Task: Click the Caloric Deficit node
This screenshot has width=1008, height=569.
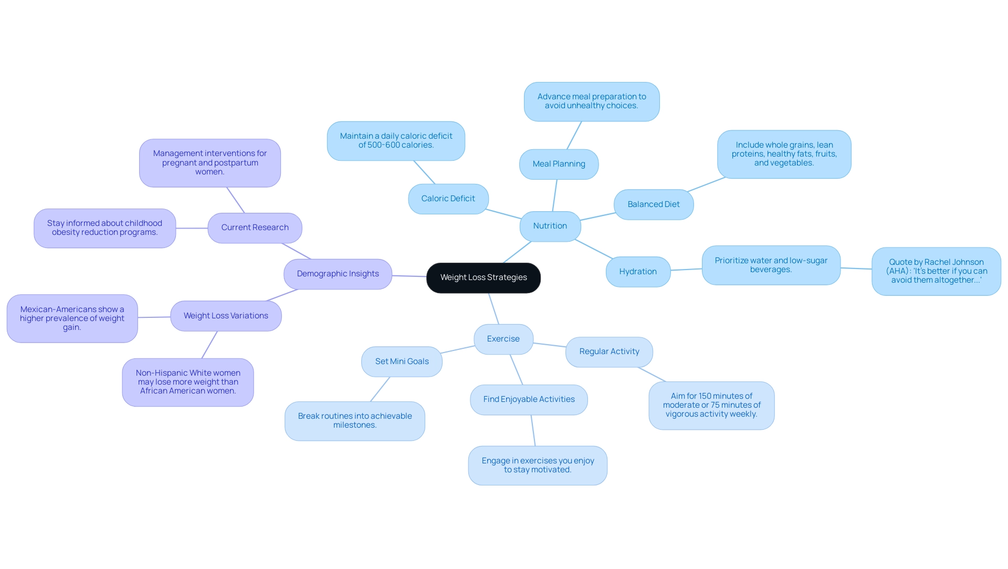Action: point(448,198)
